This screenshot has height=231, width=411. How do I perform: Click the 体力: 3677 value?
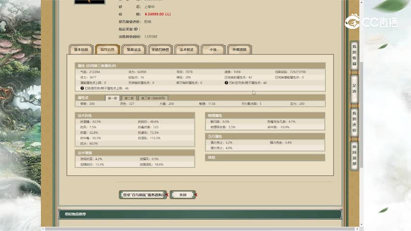click(x=89, y=77)
